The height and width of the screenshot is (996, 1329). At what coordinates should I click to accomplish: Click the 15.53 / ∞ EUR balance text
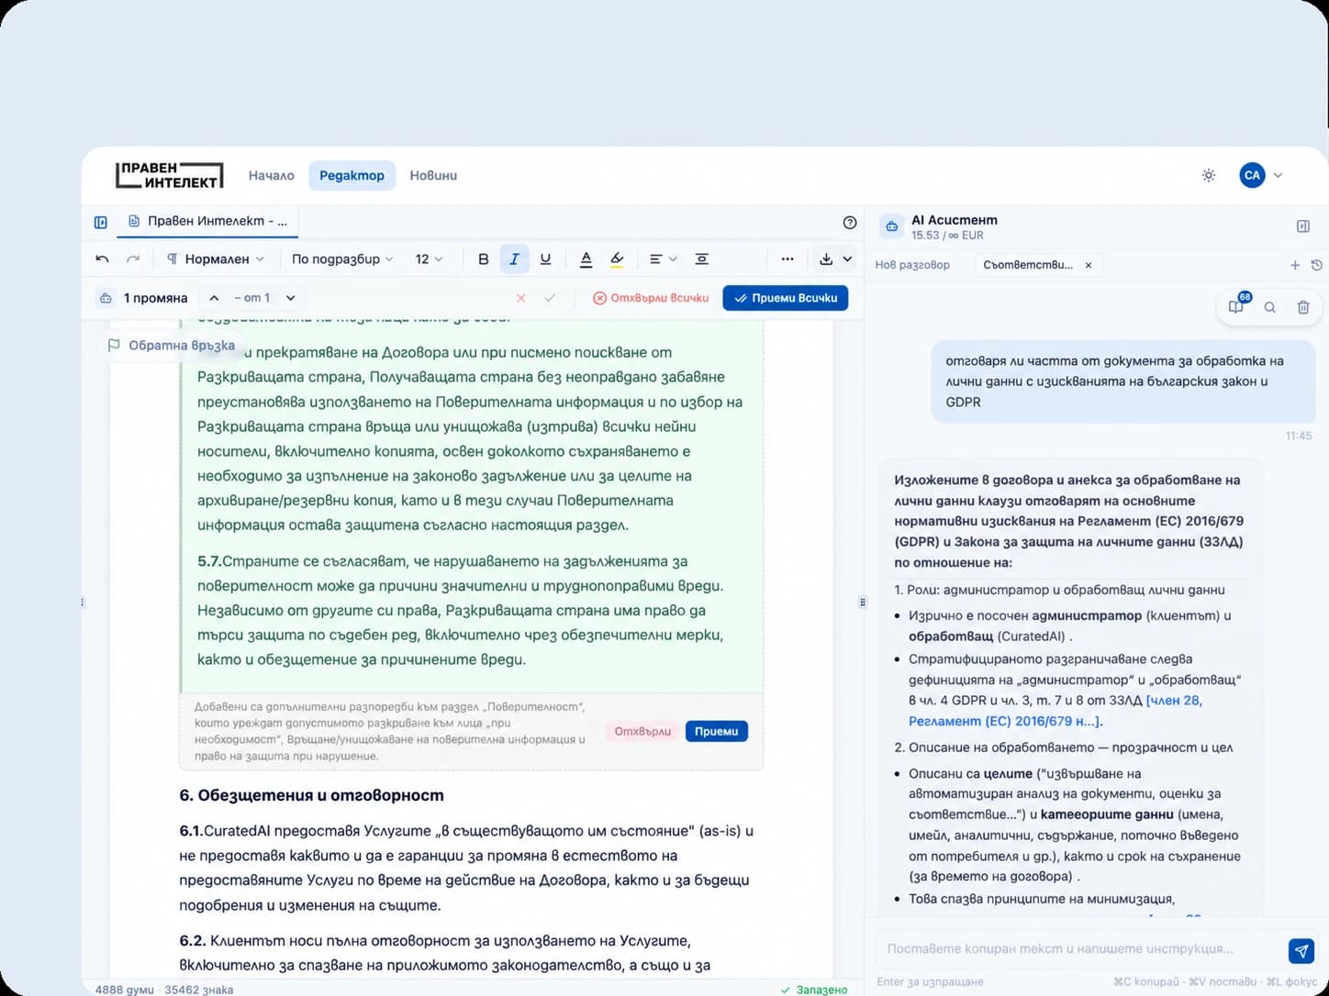pos(946,236)
